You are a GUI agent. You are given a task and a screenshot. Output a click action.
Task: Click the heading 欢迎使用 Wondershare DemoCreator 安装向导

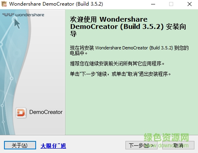coord(128,27)
